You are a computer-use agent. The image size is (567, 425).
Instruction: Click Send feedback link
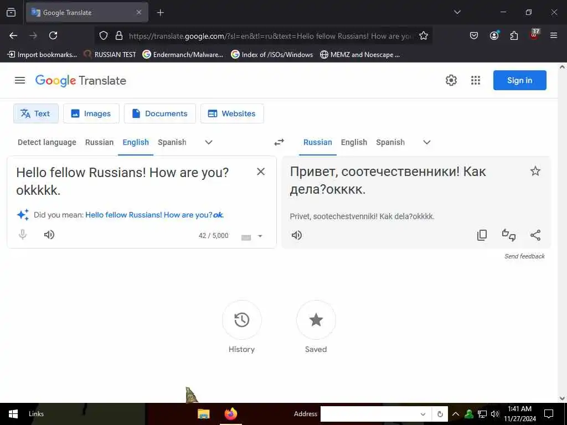coord(524,256)
